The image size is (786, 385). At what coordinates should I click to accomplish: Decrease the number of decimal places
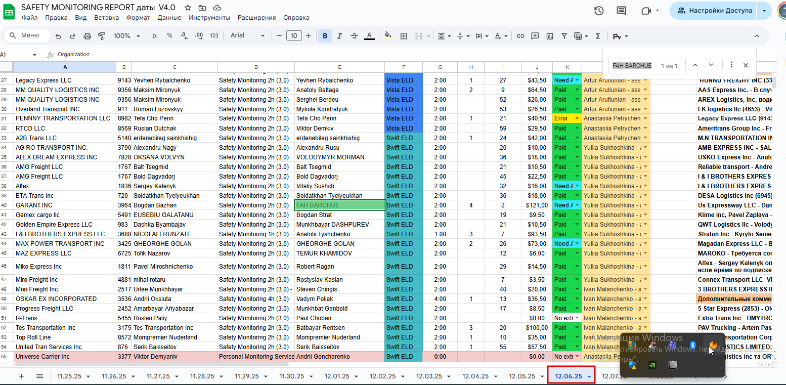184,36
